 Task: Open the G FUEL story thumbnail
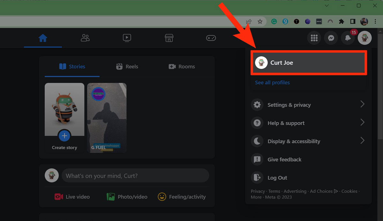click(107, 118)
